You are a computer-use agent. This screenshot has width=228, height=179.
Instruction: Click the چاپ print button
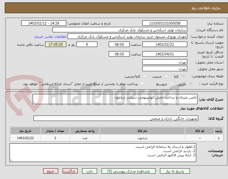[89, 171]
